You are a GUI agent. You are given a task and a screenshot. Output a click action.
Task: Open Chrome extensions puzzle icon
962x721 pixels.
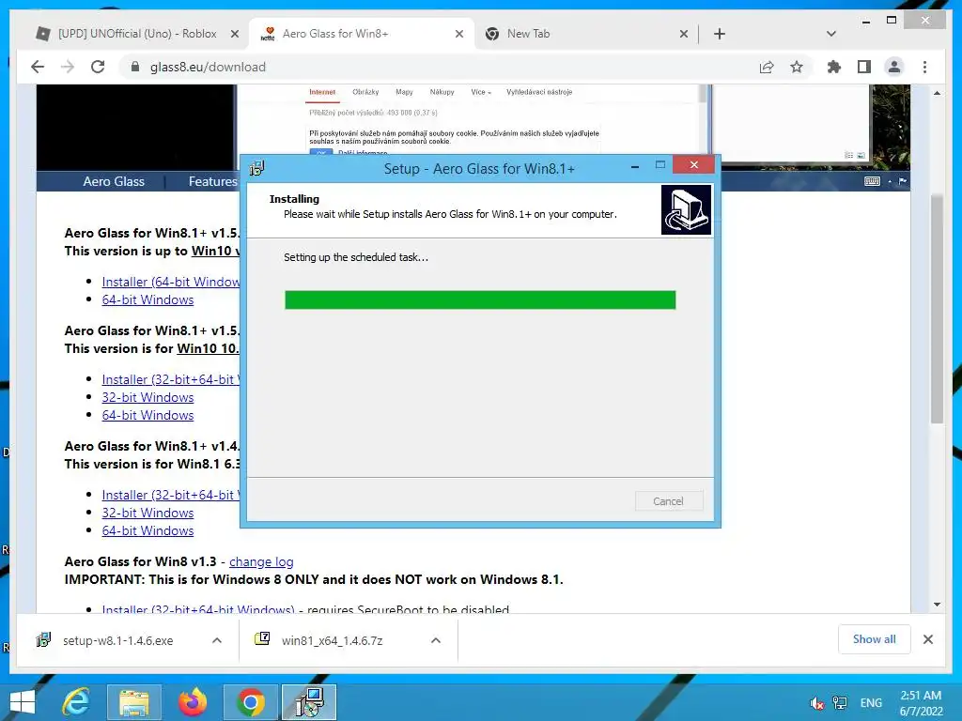[834, 67]
